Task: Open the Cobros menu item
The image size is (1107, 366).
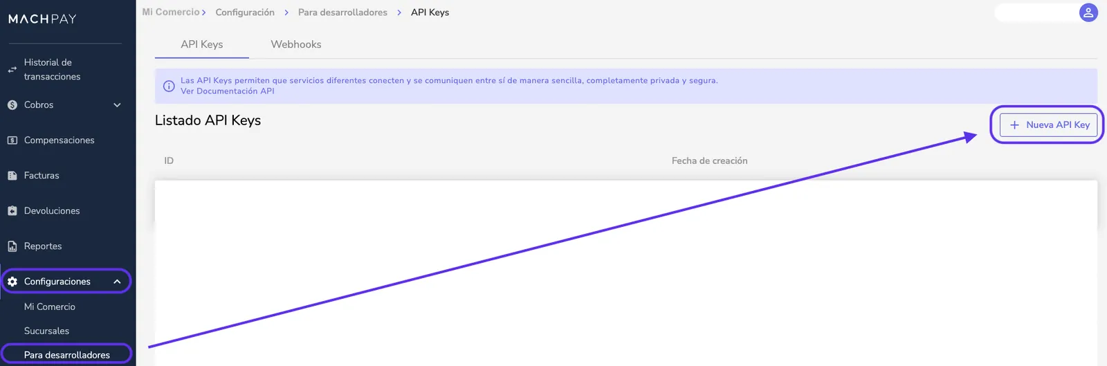Action: [x=39, y=105]
